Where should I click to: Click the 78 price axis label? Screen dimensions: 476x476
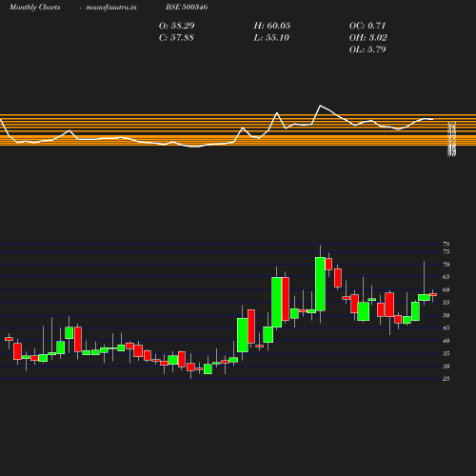(x=446, y=244)
